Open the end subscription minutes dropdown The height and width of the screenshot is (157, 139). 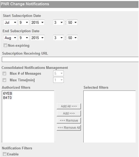click(72, 38)
